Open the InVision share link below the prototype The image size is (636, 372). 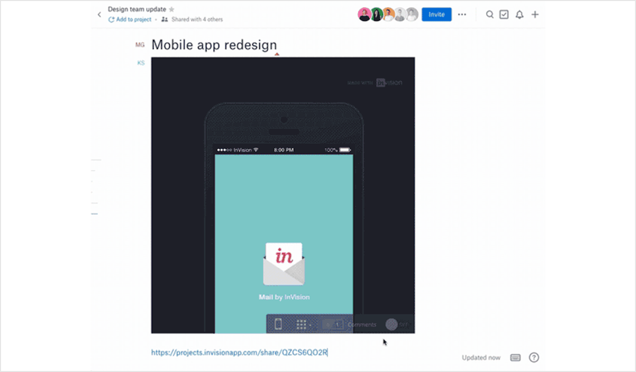[x=239, y=352]
